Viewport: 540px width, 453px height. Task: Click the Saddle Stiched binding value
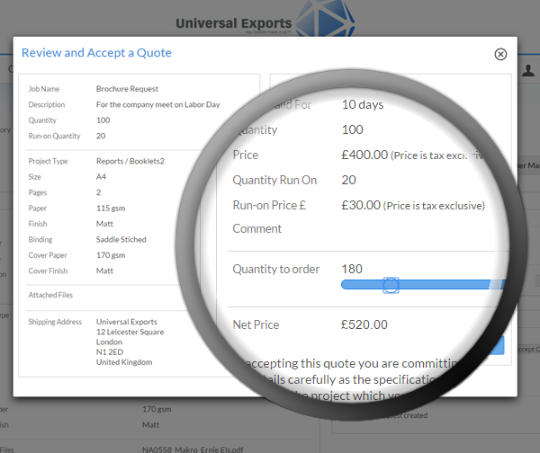click(x=121, y=239)
